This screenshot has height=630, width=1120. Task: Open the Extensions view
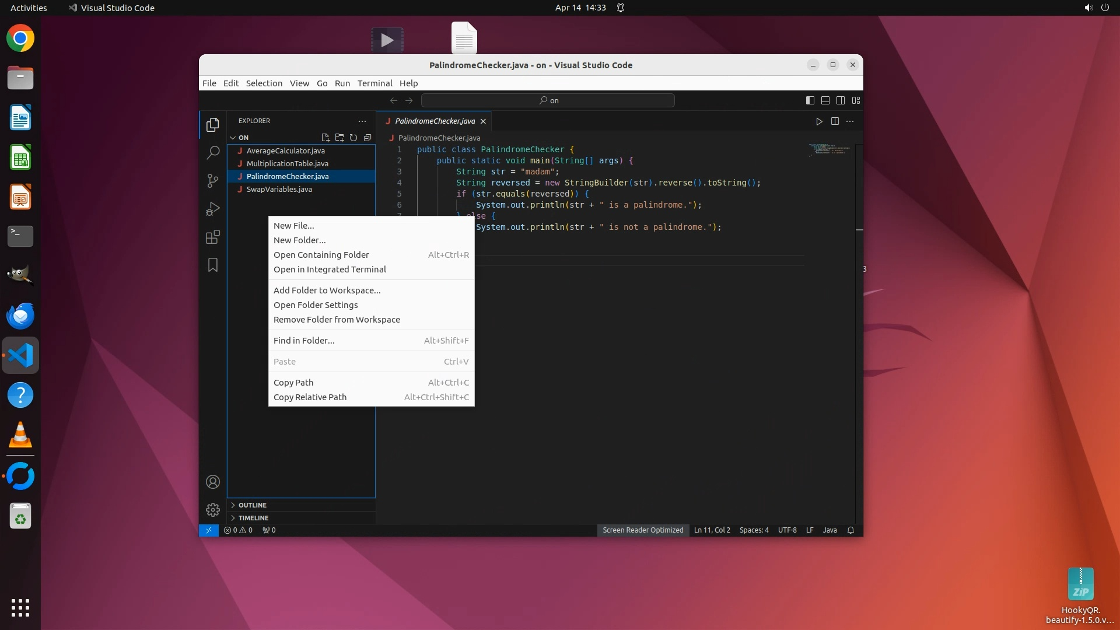(213, 237)
